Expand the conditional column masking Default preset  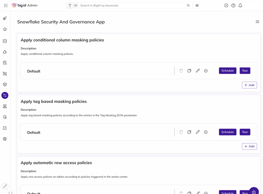click(206, 71)
